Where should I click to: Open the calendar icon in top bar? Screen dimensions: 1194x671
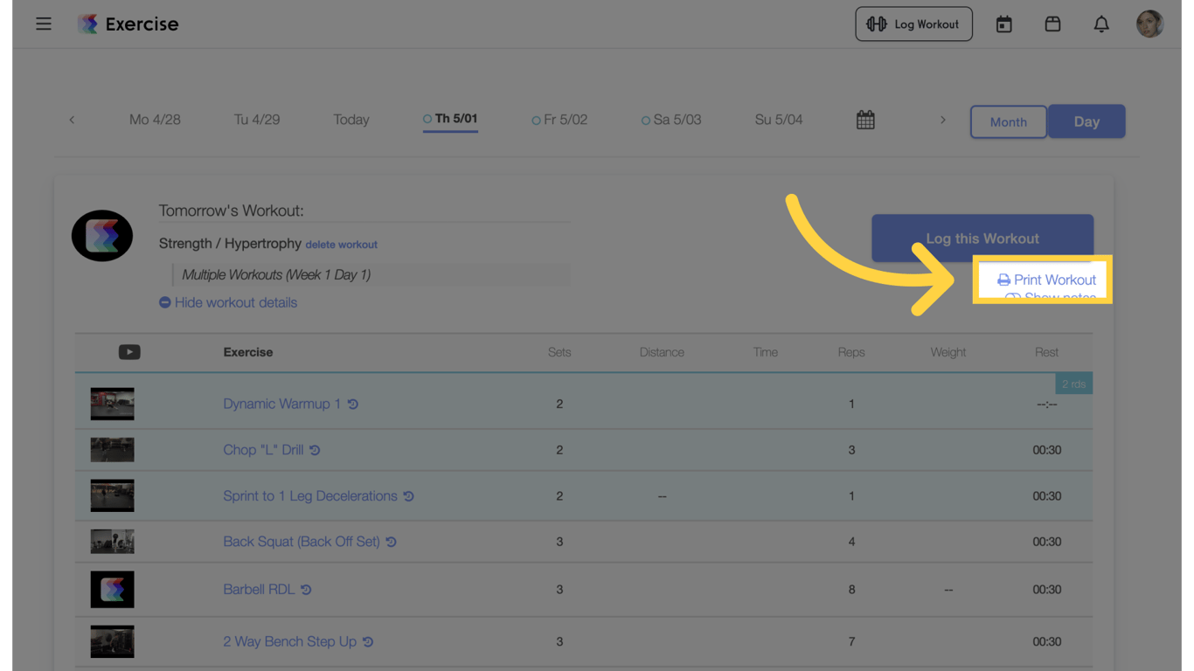1004,24
